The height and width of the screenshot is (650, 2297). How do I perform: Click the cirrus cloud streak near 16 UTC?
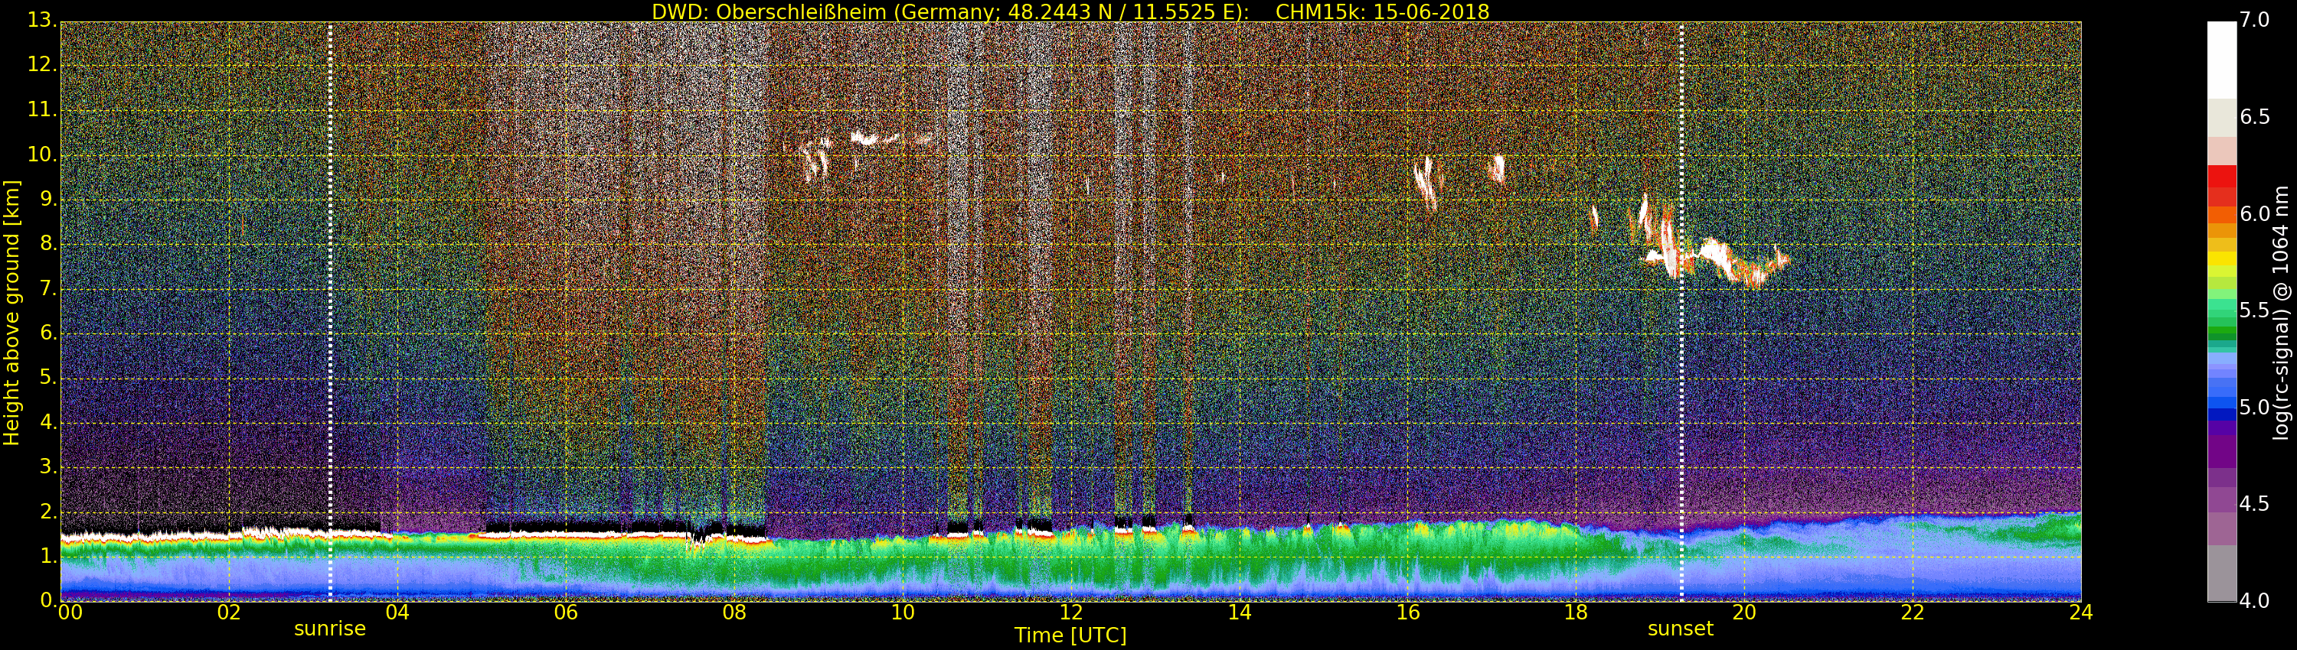(x=1428, y=183)
